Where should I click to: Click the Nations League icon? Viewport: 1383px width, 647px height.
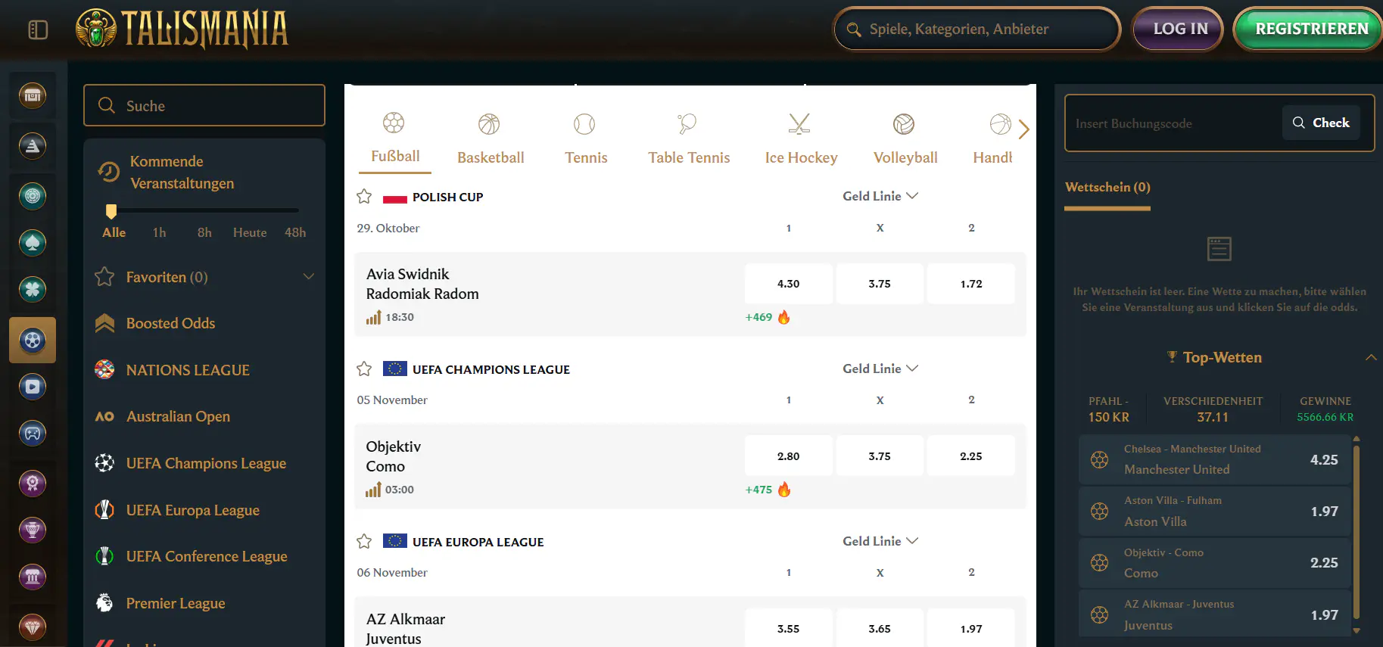coord(104,369)
